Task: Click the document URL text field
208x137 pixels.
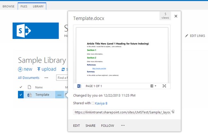Action: (122, 112)
